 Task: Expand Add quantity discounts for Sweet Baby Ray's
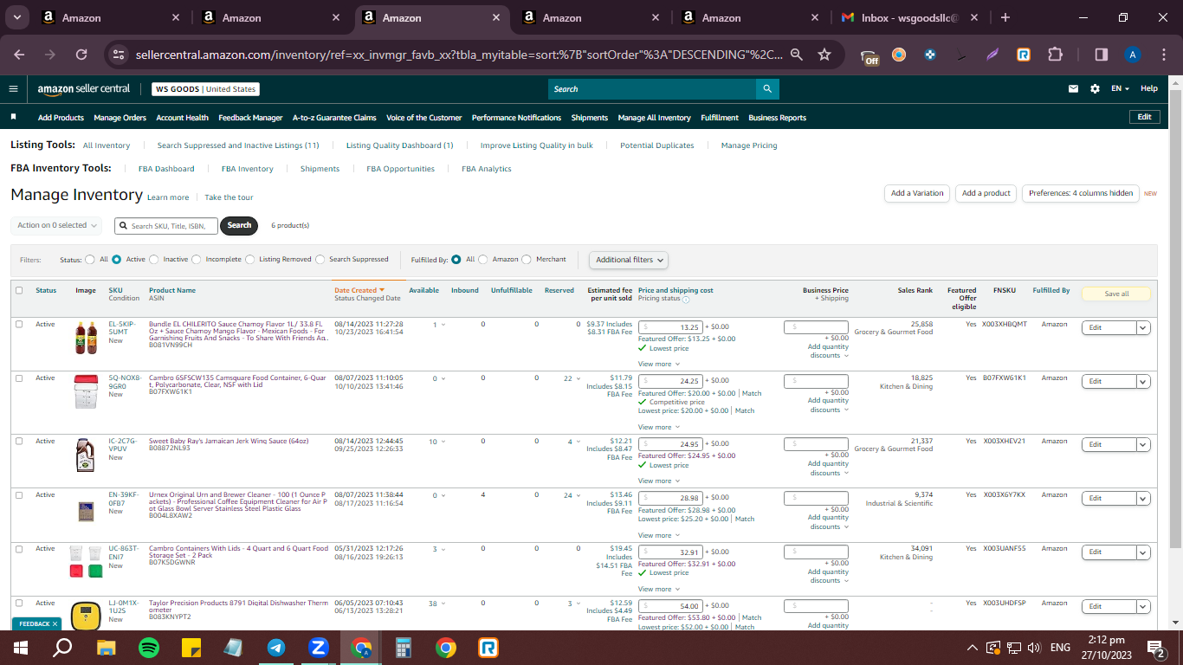828,468
